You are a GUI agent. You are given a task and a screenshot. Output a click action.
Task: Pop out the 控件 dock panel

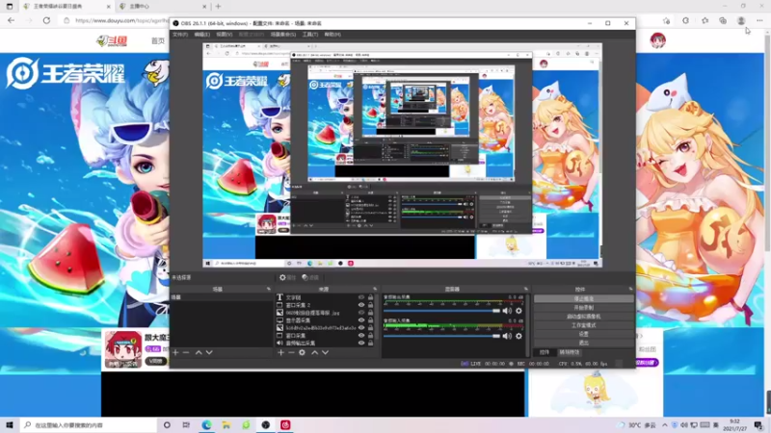(631, 290)
